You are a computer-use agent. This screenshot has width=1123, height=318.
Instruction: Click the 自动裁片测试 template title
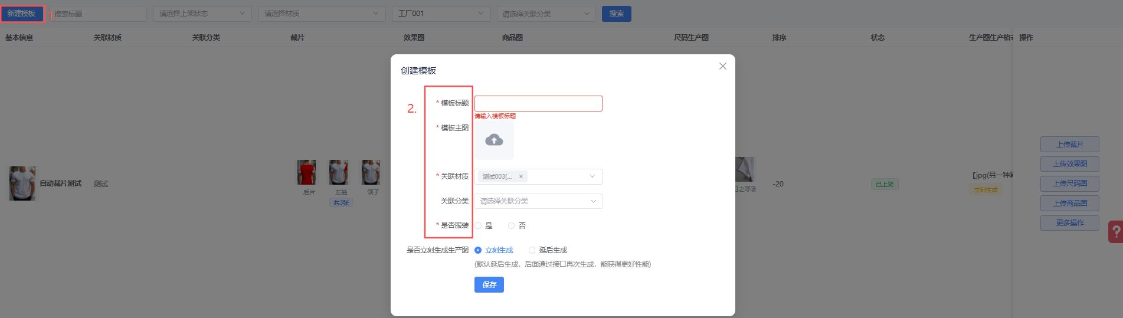tap(61, 183)
